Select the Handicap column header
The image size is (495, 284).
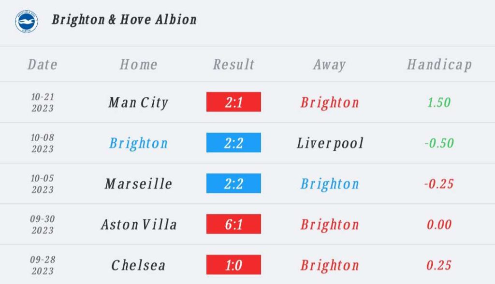439,65
